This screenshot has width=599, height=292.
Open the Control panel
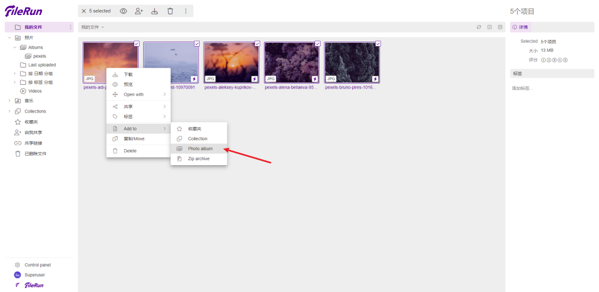coord(38,265)
